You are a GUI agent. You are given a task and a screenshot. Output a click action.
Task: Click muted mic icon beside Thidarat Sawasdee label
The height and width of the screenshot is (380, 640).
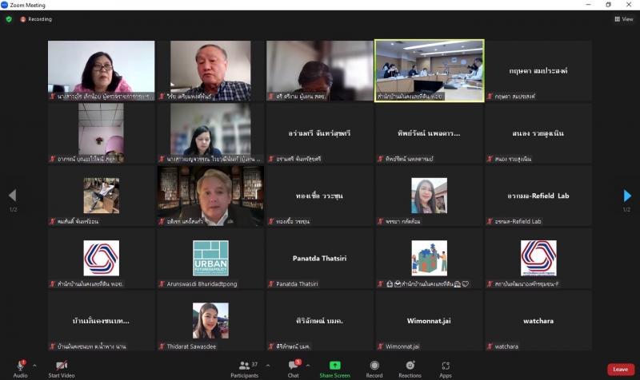coord(162,346)
